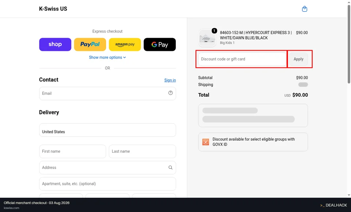351x212 pixels.
Task: Click the email help question mark icon
Action: click(x=170, y=93)
